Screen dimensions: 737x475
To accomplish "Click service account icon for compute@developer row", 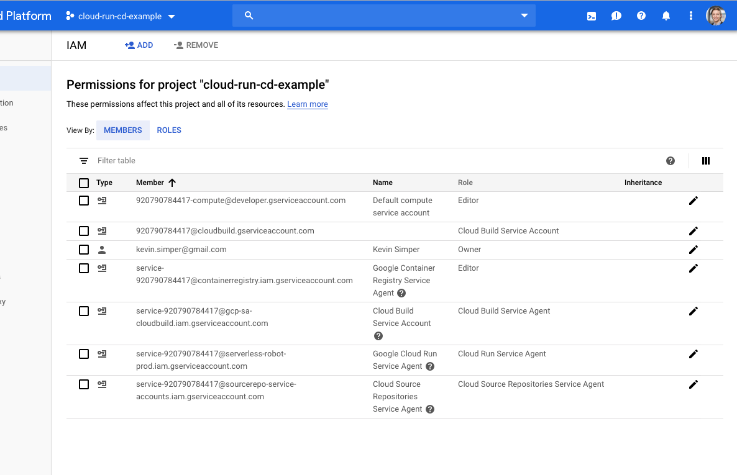I will click(102, 201).
